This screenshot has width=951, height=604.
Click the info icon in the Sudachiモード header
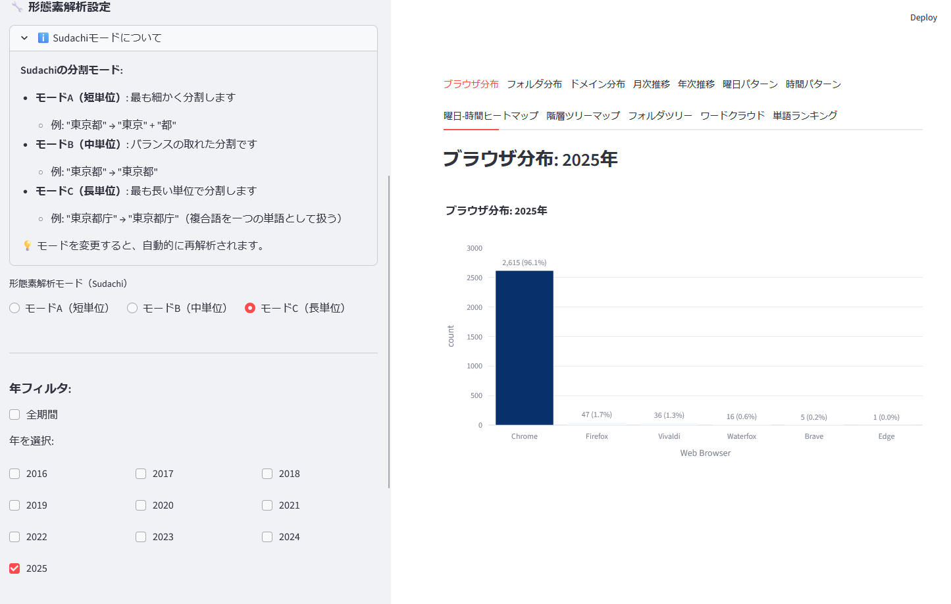tap(43, 38)
